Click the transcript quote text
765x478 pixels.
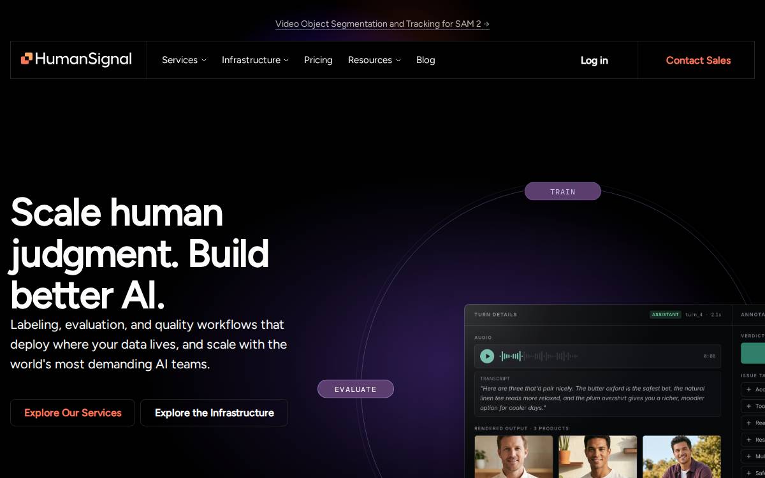pos(593,398)
